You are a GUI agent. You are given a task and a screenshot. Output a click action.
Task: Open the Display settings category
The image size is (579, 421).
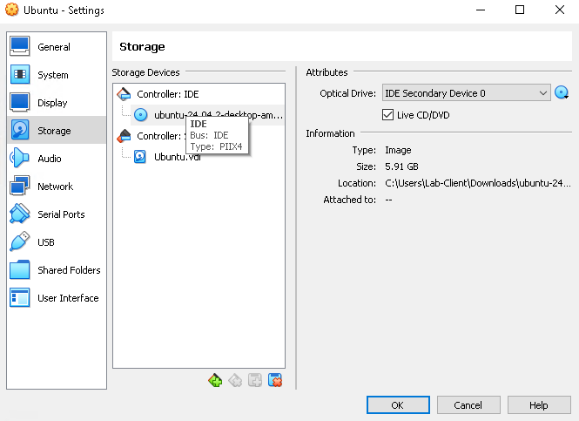57,103
